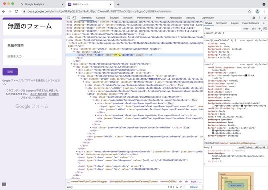Switch to the Console tab
268x190 pixels.
(100, 18)
